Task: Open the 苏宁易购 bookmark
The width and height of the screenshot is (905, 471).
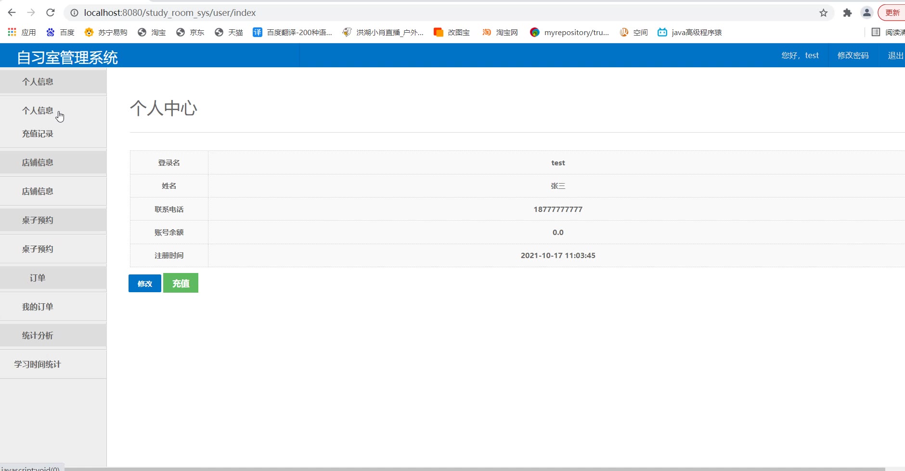Action: pyautogui.click(x=106, y=32)
